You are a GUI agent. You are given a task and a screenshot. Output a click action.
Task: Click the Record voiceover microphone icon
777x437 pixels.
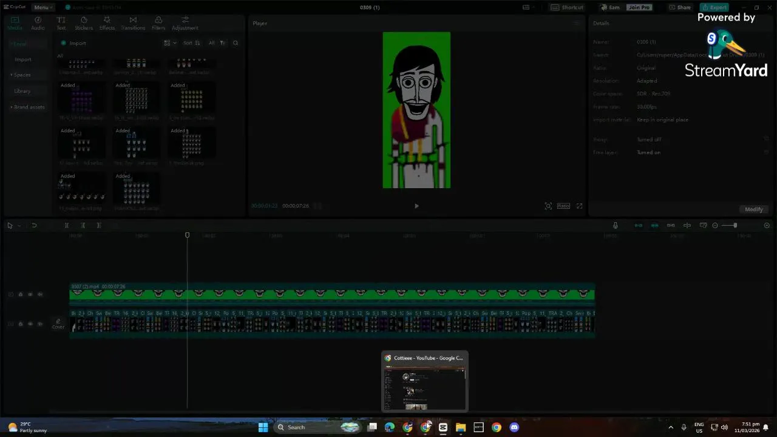[x=615, y=225]
